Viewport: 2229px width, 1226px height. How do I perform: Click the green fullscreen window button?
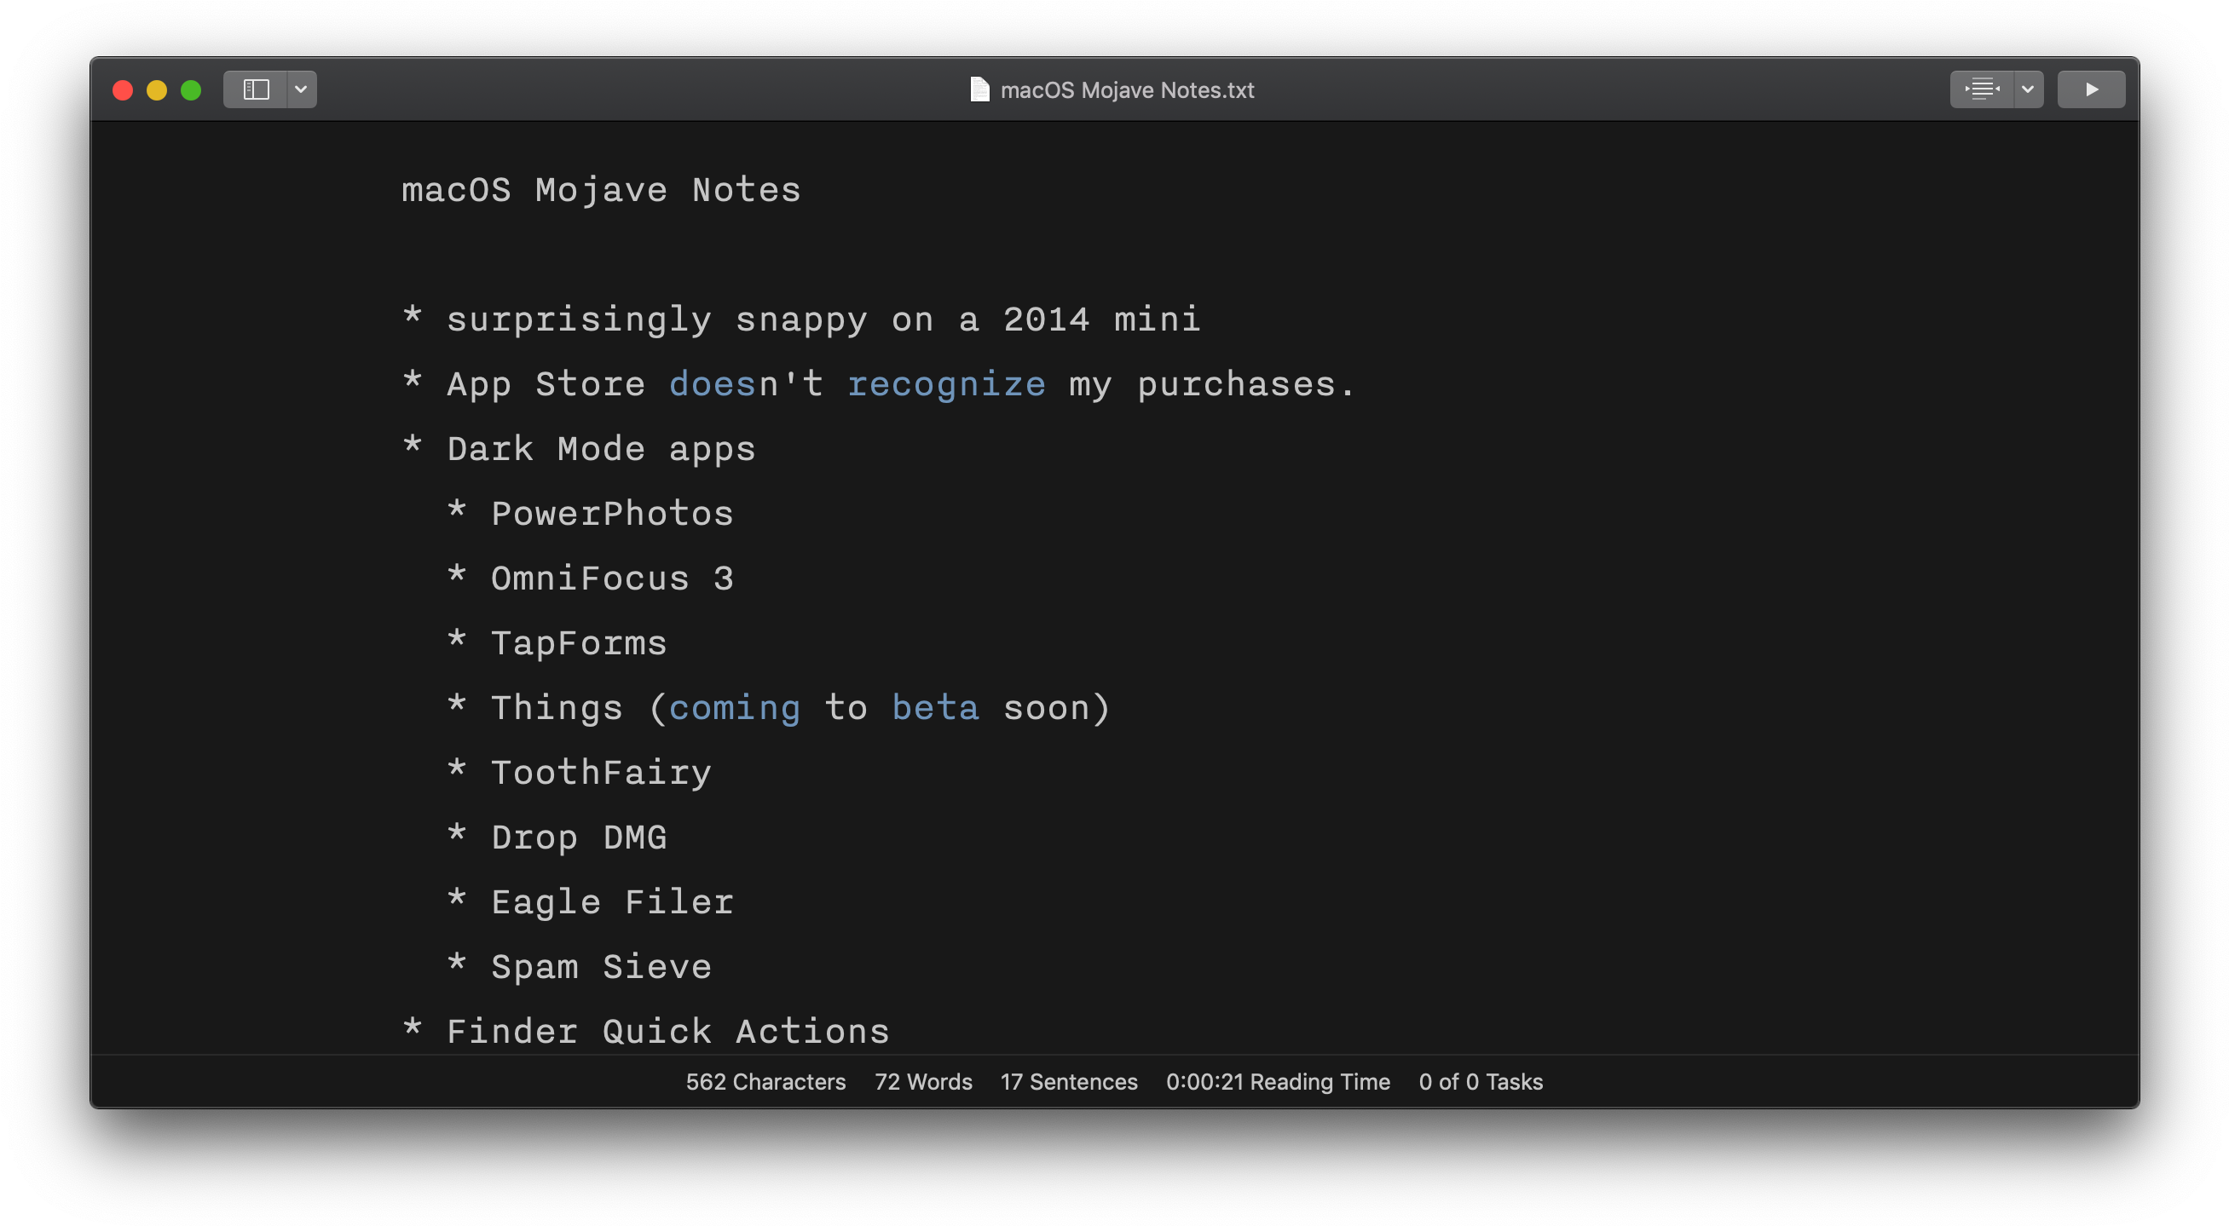[191, 90]
